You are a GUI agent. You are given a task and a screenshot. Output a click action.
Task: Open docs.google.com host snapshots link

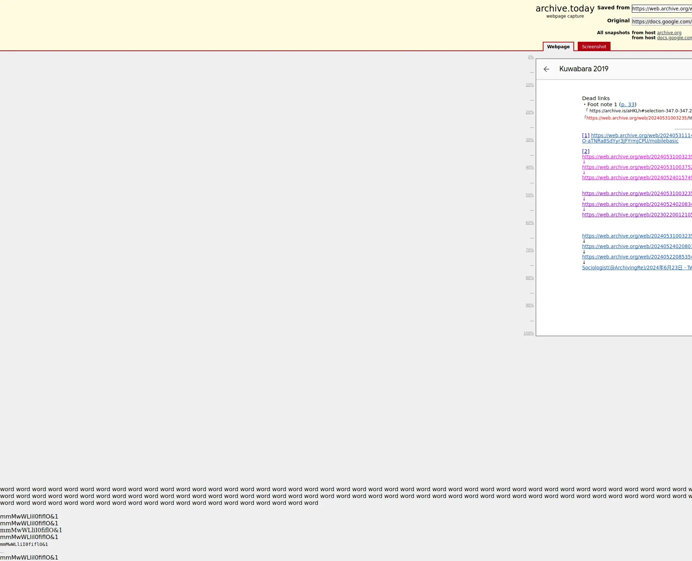[674, 38]
